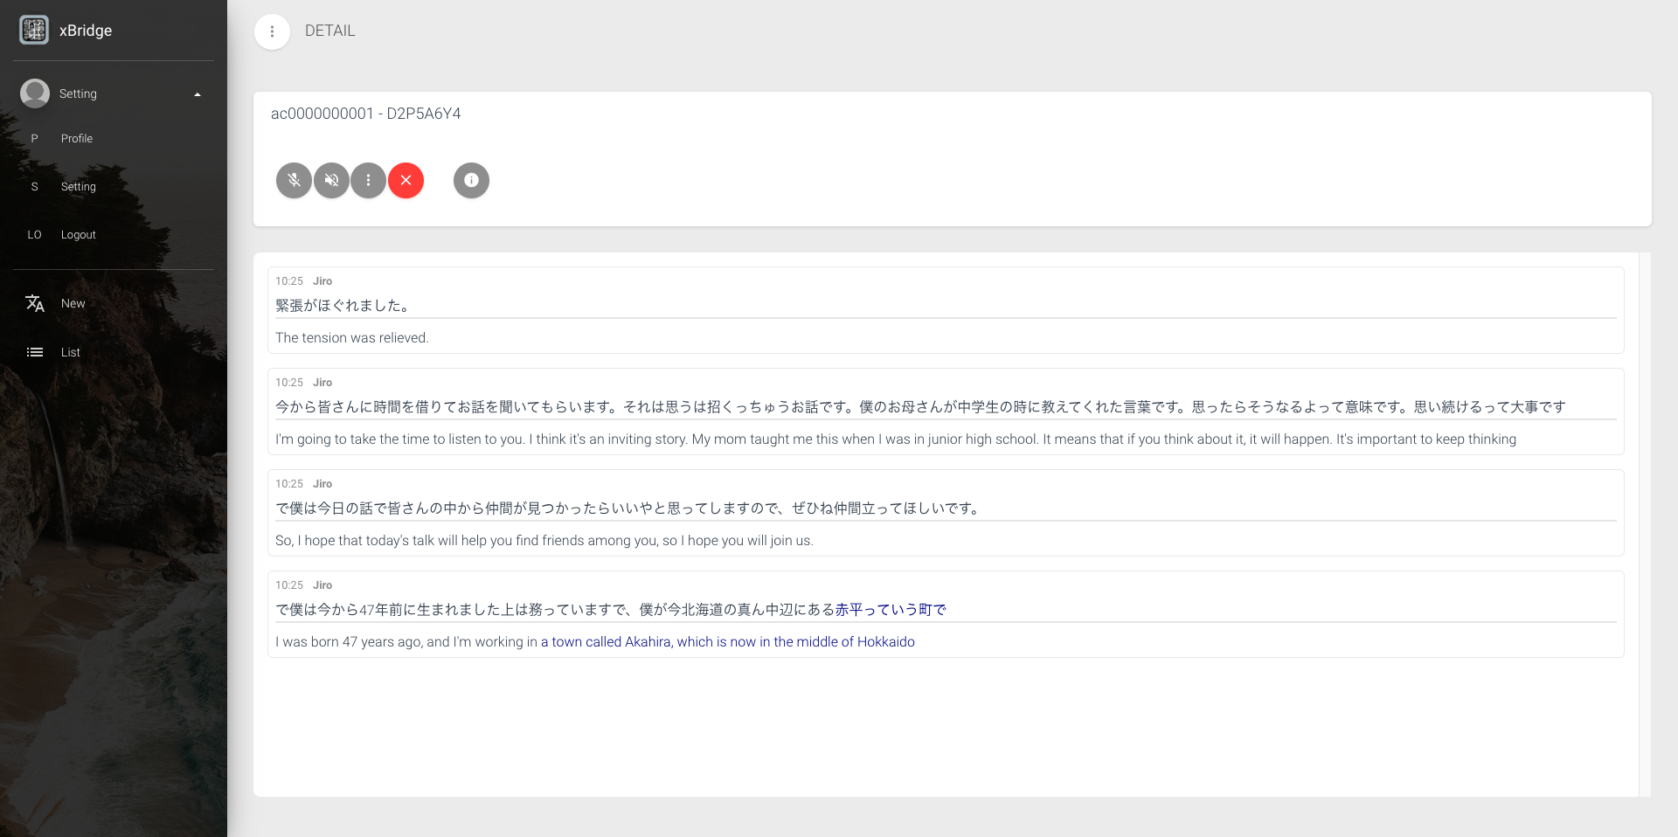Click the user avatar in sidebar
The width and height of the screenshot is (1678, 837).
35,93
